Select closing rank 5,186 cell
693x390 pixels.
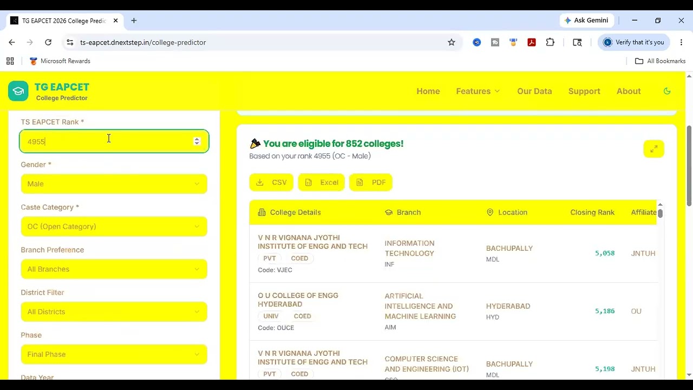point(605,311)
